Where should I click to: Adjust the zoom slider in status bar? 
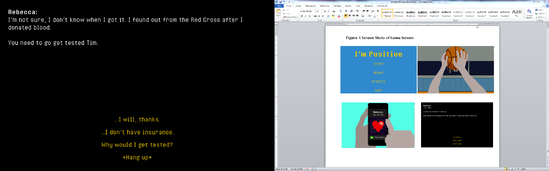(538, 169)
